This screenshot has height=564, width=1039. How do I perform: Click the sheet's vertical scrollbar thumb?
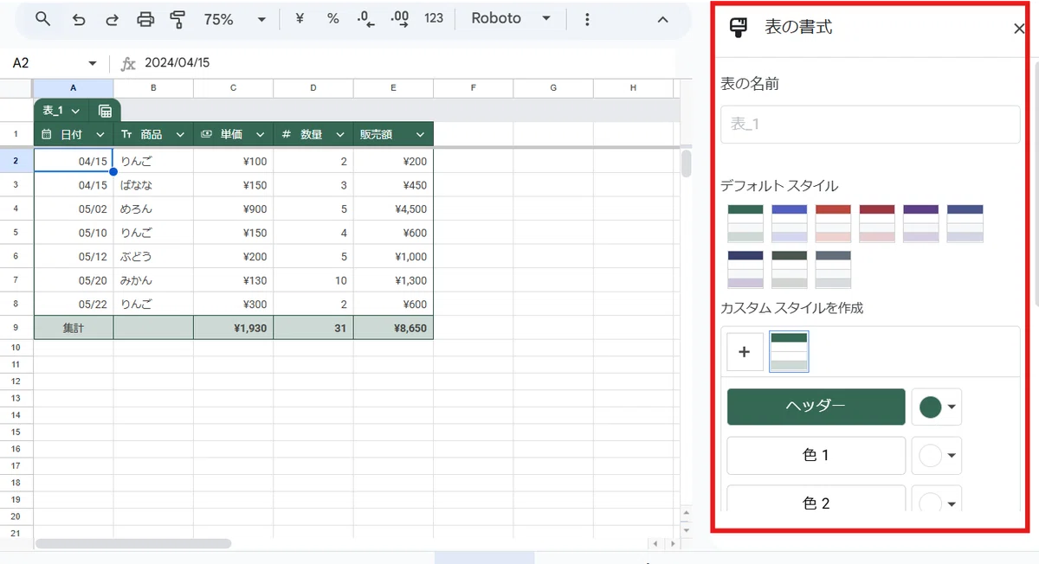686,163
